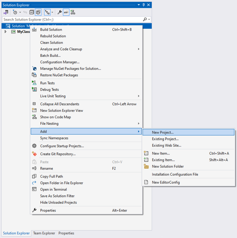
Task: Choose Hide Unloaded Projects
Action: point(86,203)
